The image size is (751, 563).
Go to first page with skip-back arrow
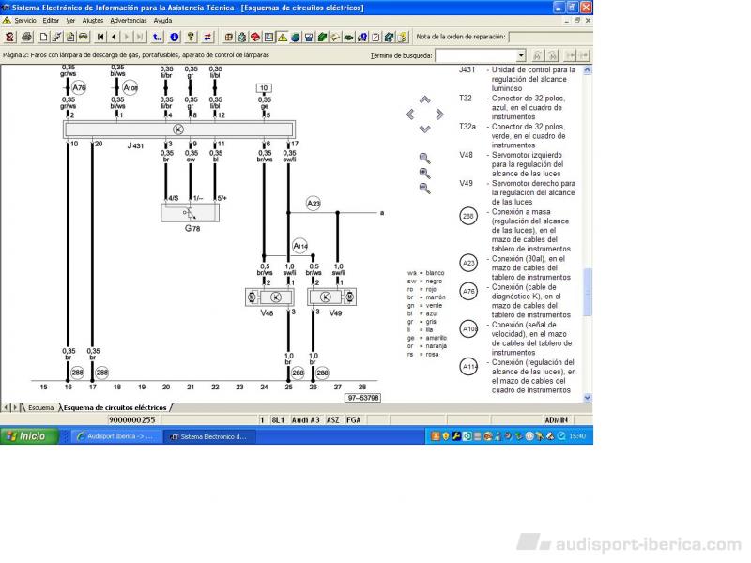click(x=100, y=37)
